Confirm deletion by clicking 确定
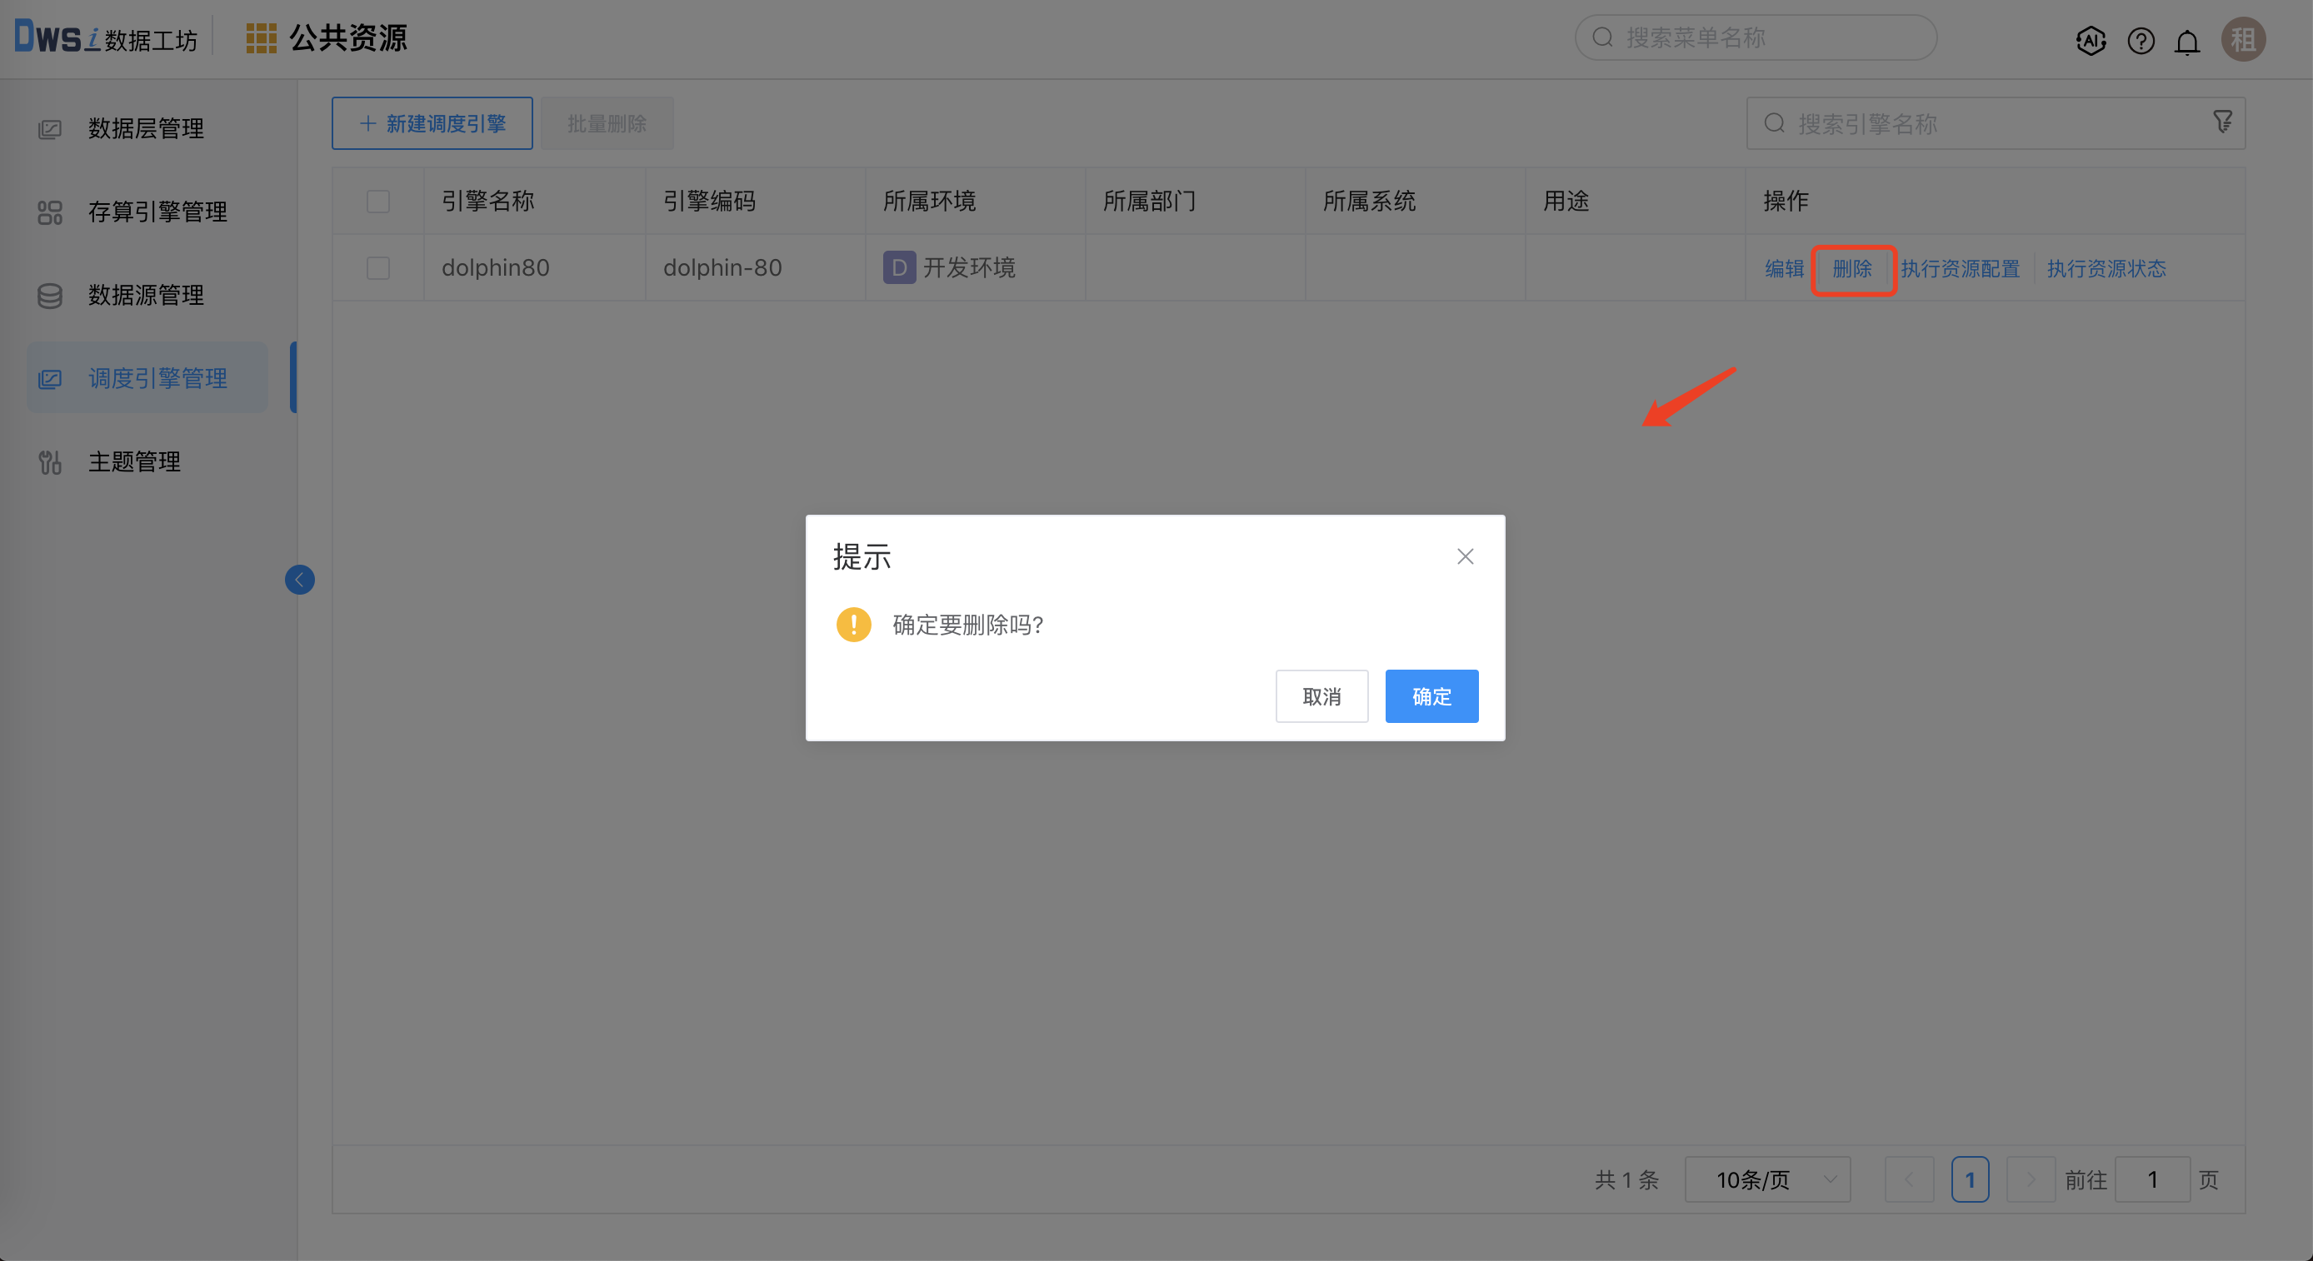Viewport: 2313px width, 1261px height. click(x=1431, y=695)
